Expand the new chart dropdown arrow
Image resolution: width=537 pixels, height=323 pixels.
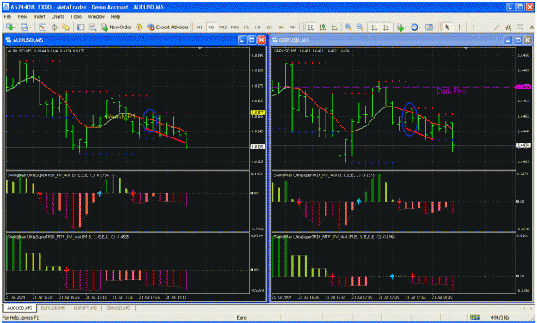tap(15, 27)
